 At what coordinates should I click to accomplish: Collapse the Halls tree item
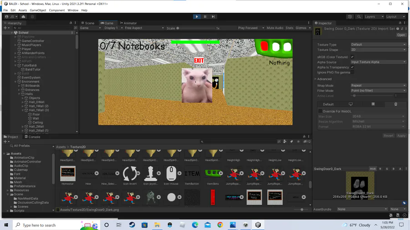click(x=19, y=94)
